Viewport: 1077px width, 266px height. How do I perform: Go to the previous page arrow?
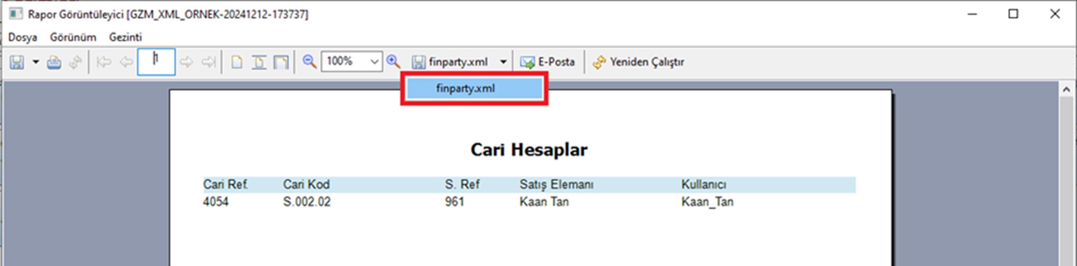[126, 62]
